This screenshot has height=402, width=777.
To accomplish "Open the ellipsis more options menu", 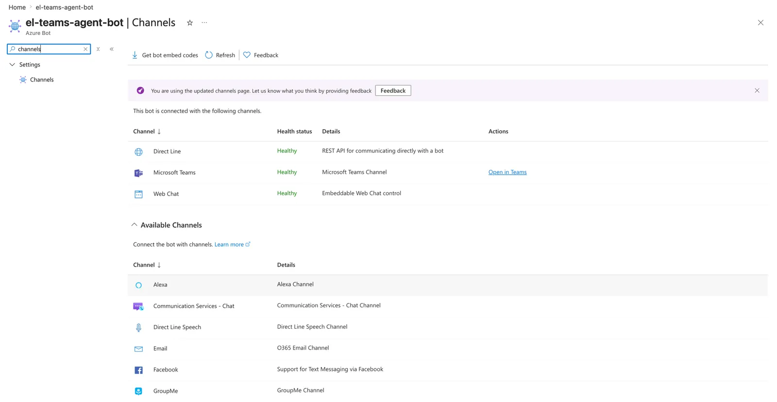I will (x=204, y=23).
